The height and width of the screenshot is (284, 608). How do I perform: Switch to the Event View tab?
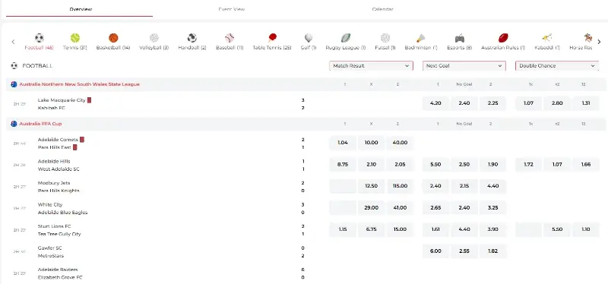click(x=232, y=9)
